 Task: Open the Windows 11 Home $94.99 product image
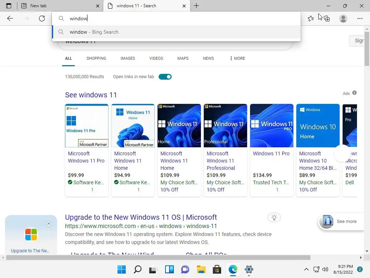133,126
